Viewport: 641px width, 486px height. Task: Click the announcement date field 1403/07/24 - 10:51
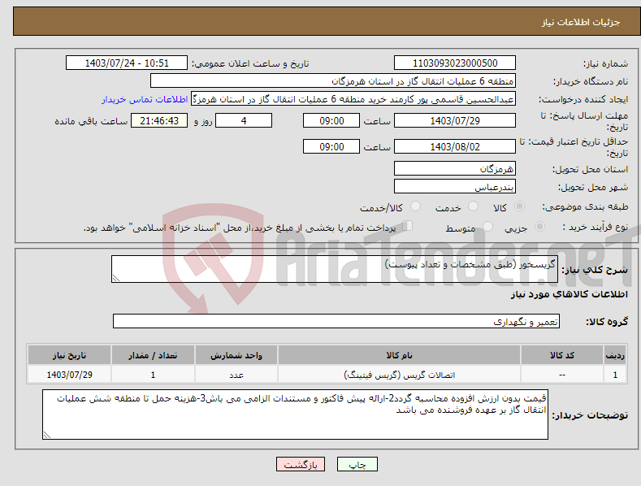click(127, 63)
